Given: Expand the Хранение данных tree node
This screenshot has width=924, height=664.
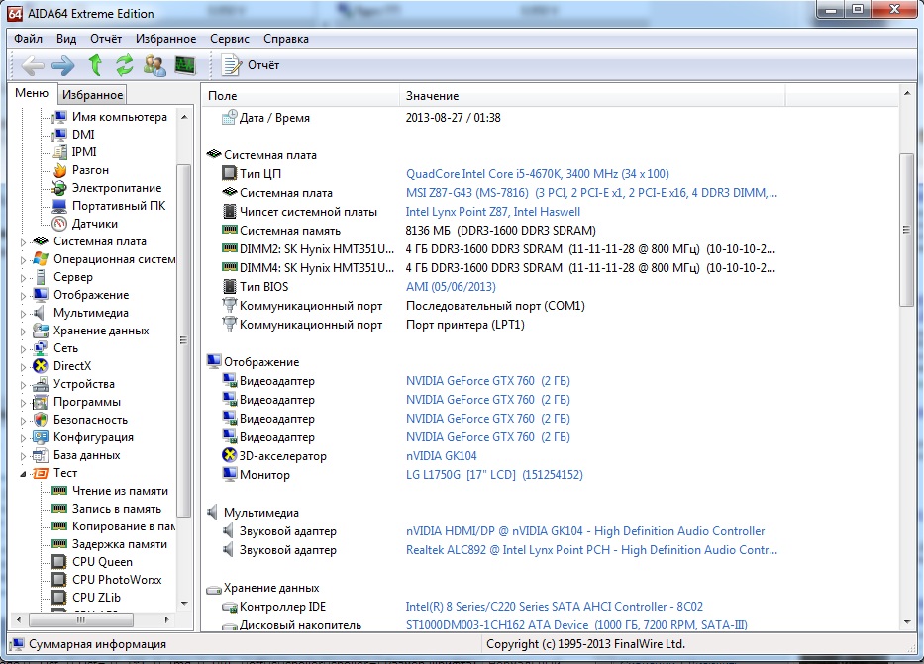Looking at the screenshot, I should click(x=23, y=331).
